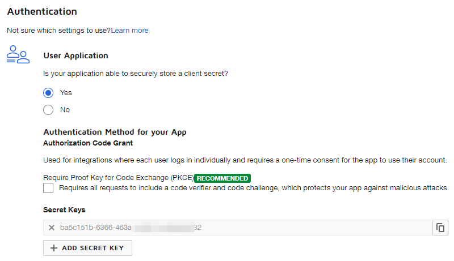Image resolution: width=454 pixels, height=261 pixels.
Task: Click the green RECOMMENDED badge
Action: pyautogui.click(x=222, y=178)
